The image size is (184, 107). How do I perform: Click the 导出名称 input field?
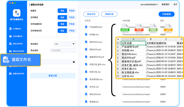click(x=63, y=51)
